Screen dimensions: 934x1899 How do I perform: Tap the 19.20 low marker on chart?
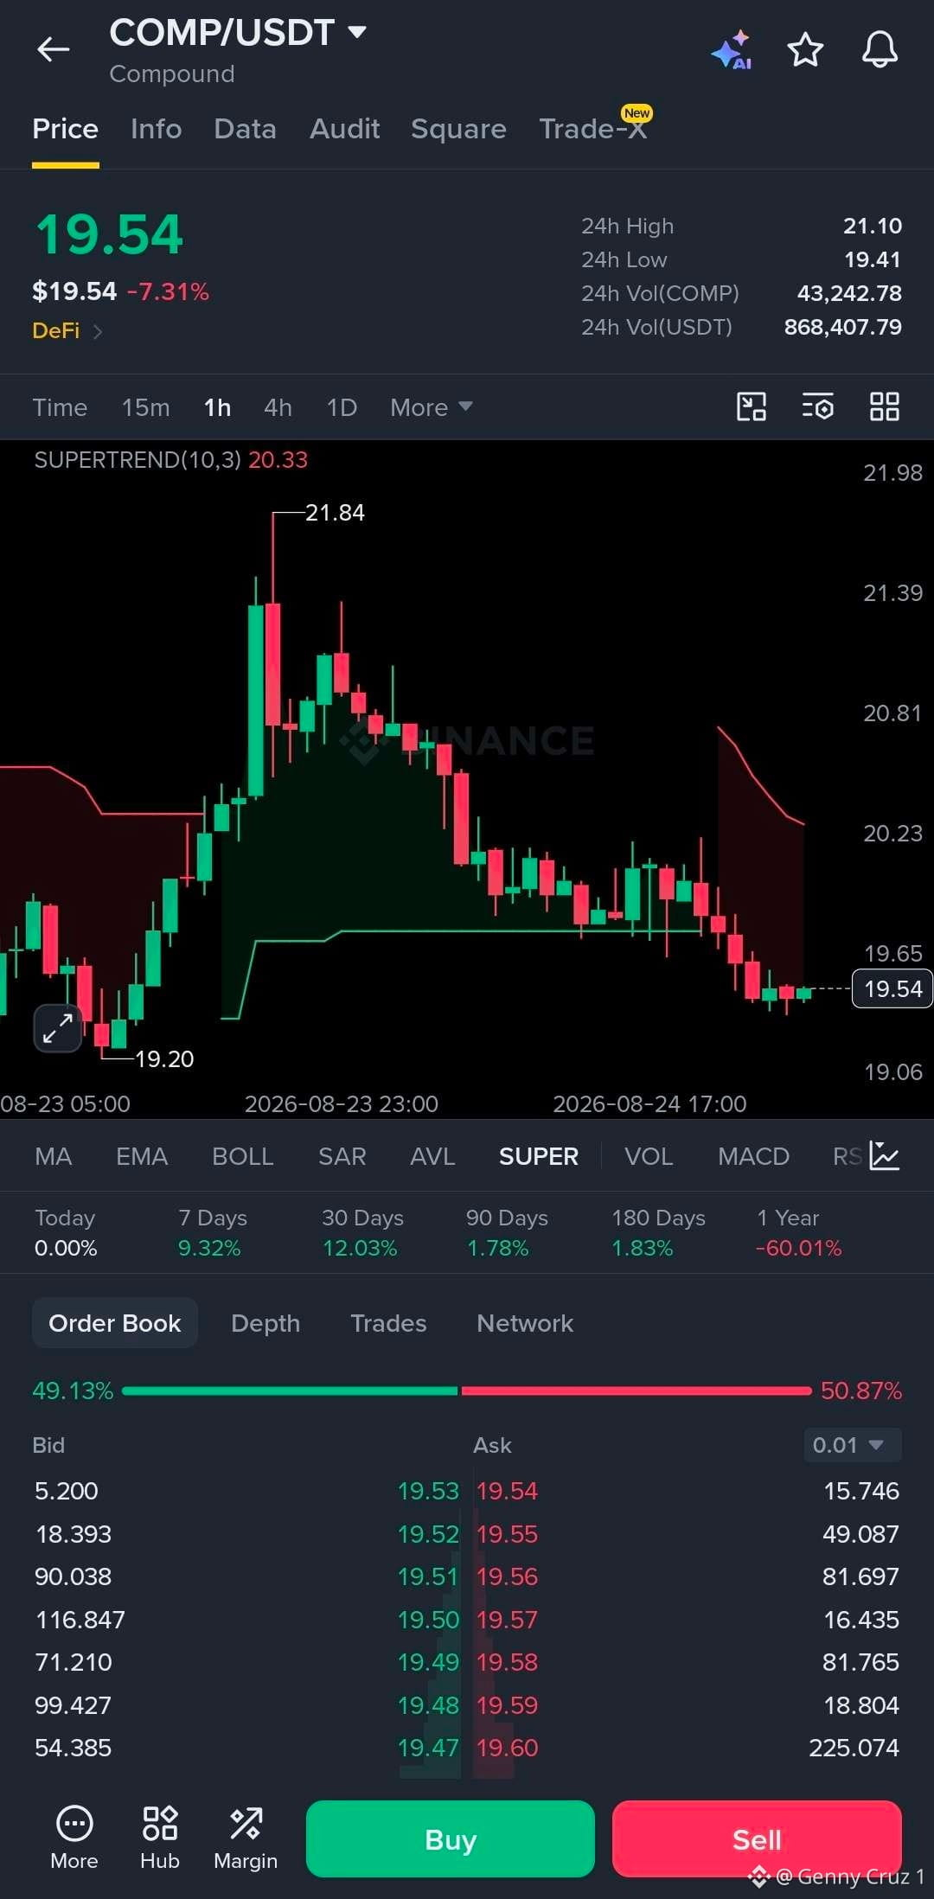164,1058
